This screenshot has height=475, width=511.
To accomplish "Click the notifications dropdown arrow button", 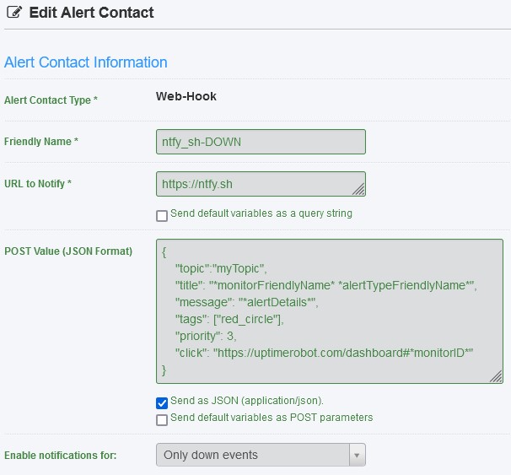I will 358,455.
